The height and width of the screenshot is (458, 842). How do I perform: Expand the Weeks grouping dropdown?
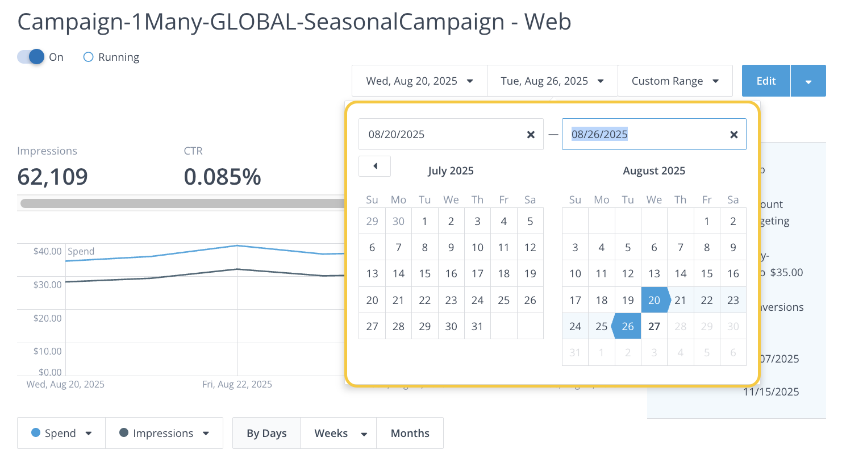click(364, 434)
